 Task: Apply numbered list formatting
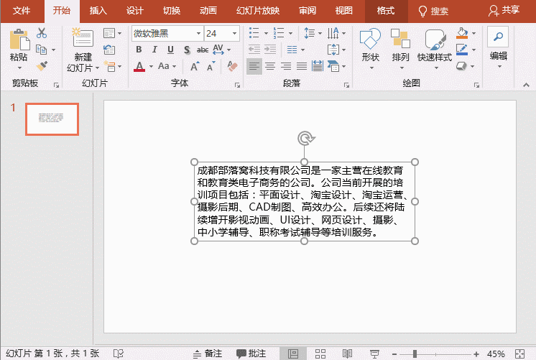point(279,33)
